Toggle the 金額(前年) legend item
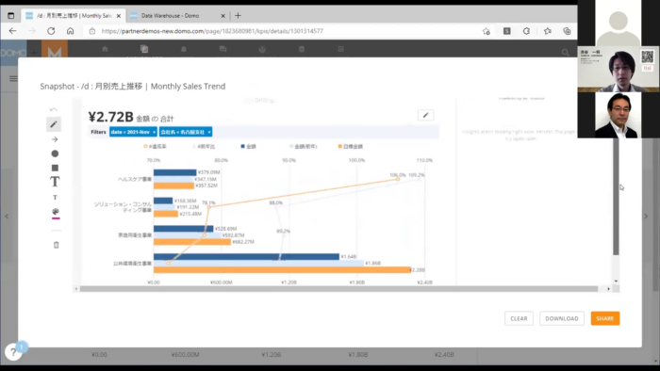Image resolution: width=660 pixels, height=371 pixels. tap(303, 146)
